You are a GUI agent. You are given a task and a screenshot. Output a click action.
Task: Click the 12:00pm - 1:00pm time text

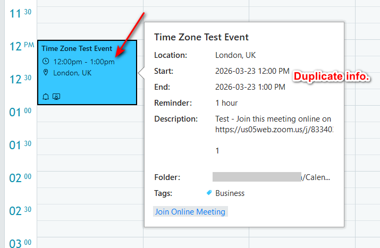click(84, 62)
